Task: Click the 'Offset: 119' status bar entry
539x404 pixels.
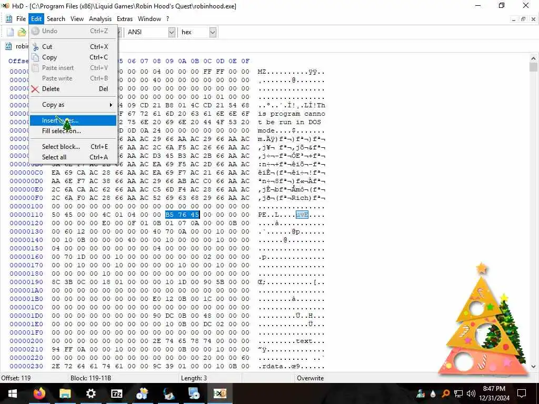Action: pos(16,378)
